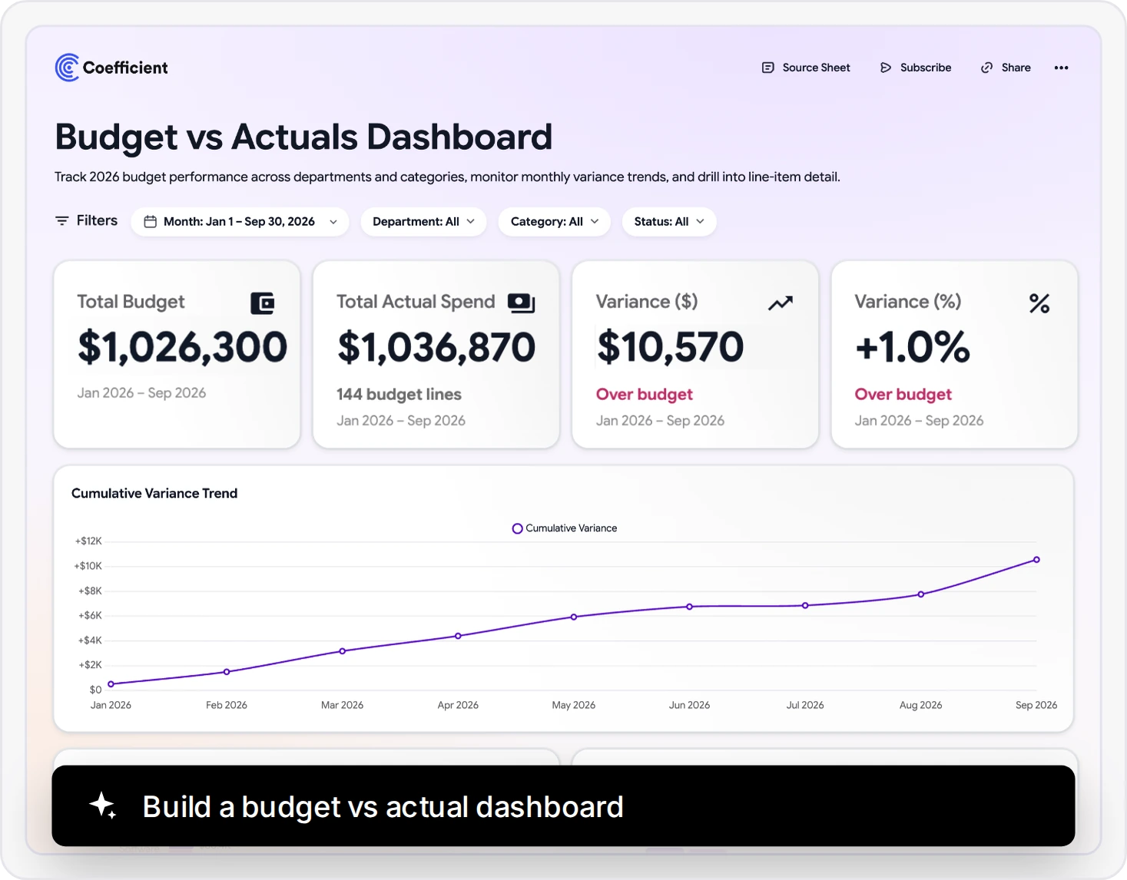Click the Jun 2026 data point on chart
This screenshot has width=1127, height=880.
tap(690, 607)
